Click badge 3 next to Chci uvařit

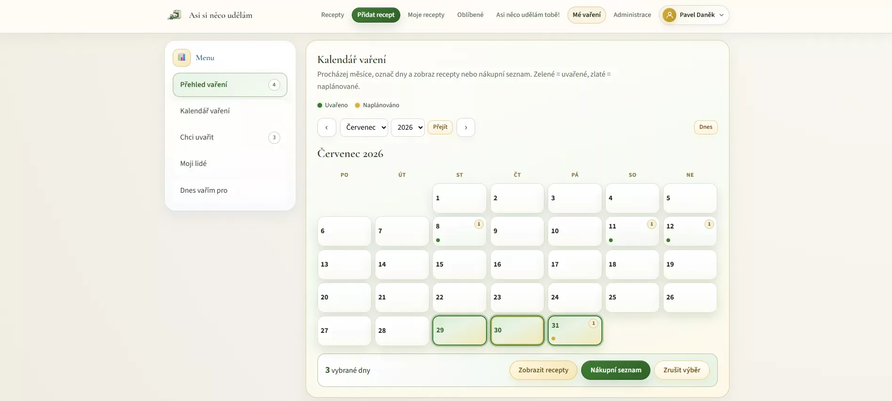point(274,137)
